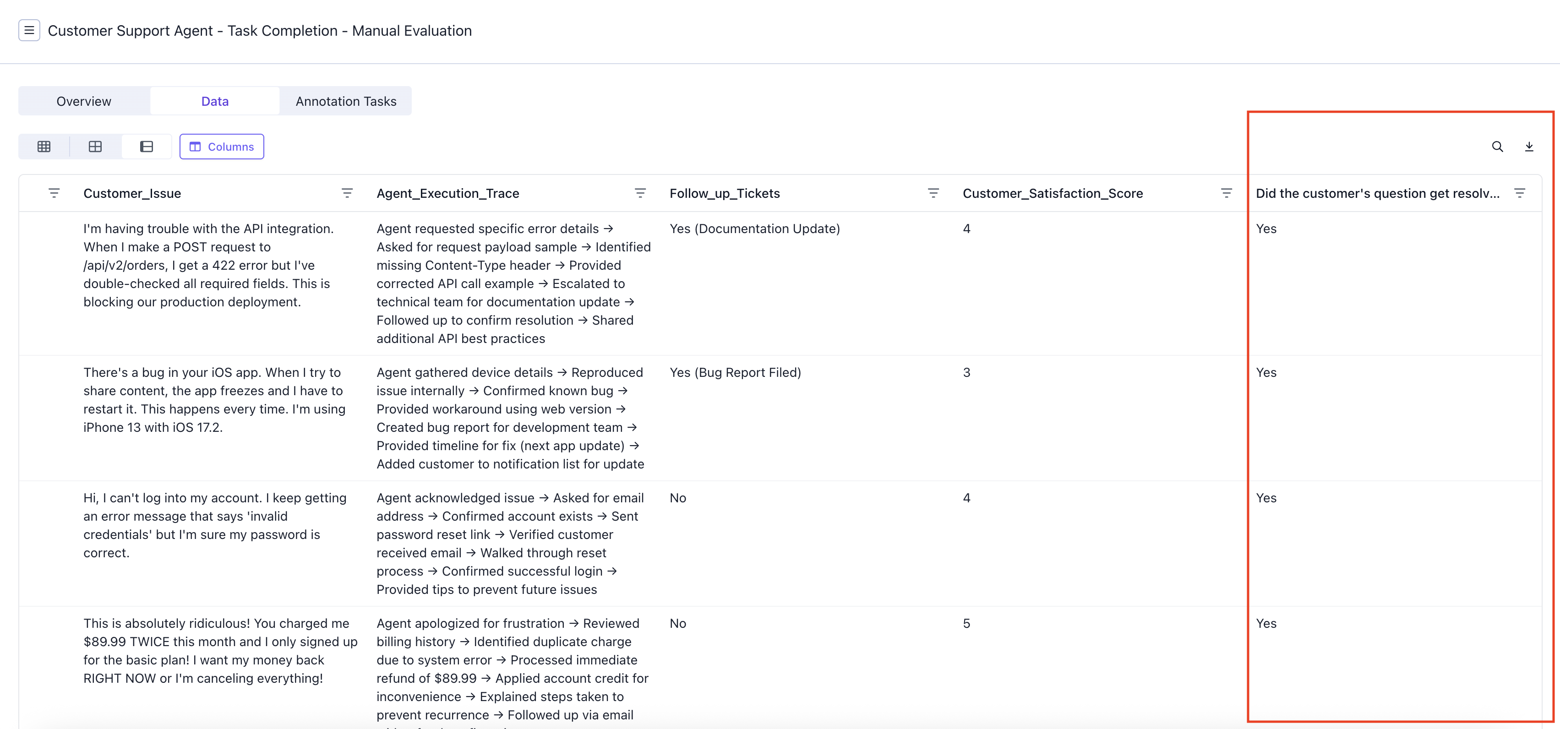Open the hamburger sidebar menu
Screen dimensions: 1560x729
point(29,30)
